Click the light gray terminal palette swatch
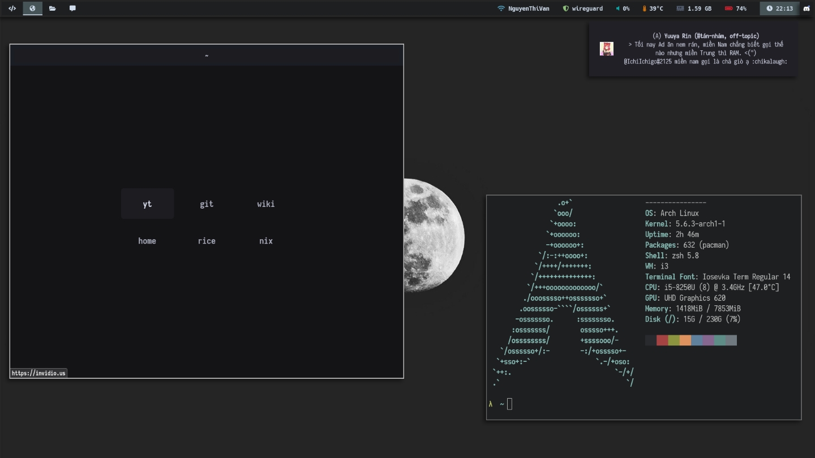Image resolution: width=815 pixels, height=458 pixels. pos(731,340)
